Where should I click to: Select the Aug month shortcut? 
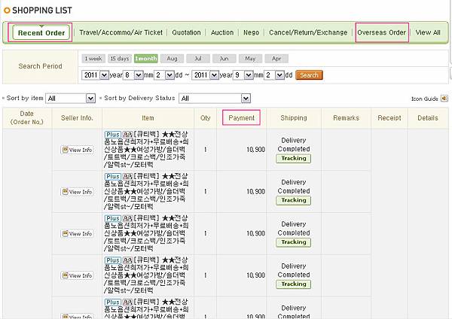172,59
